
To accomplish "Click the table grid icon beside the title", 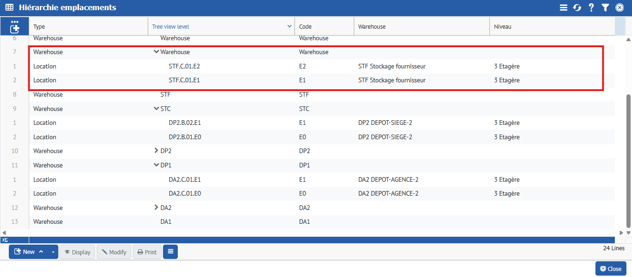I will (x=9, y=7).
